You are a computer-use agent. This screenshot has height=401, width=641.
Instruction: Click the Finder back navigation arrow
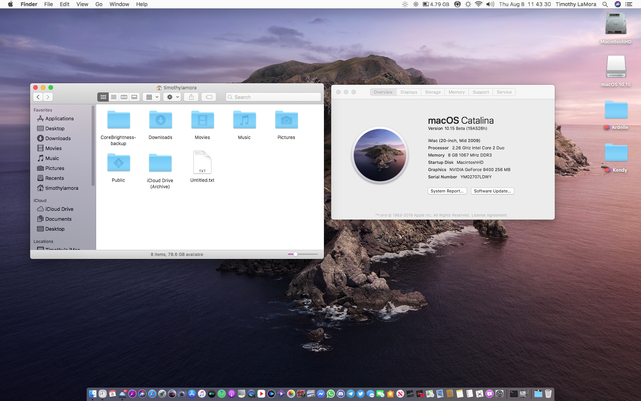[x=38, y=97]
